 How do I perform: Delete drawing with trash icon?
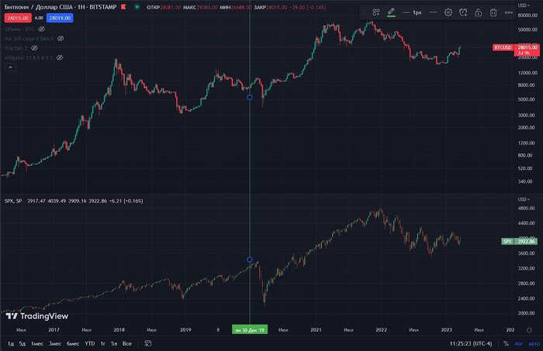pyautogui.click(x=493, y=12)
